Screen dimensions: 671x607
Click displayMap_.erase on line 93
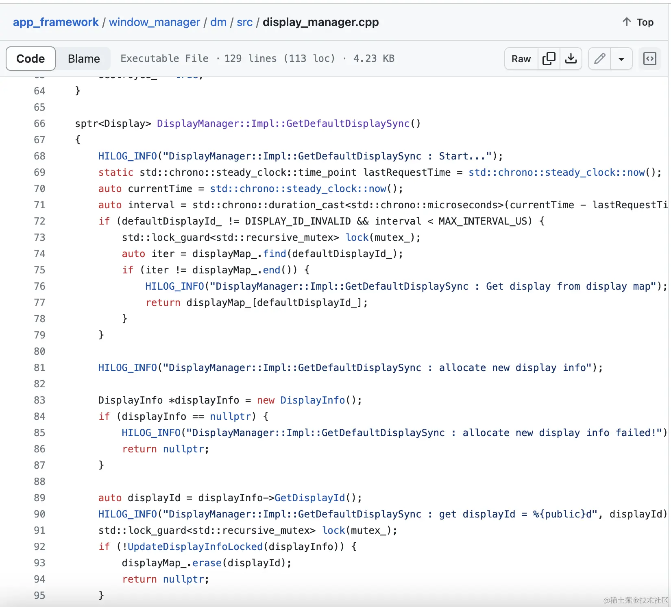point(172,563)
